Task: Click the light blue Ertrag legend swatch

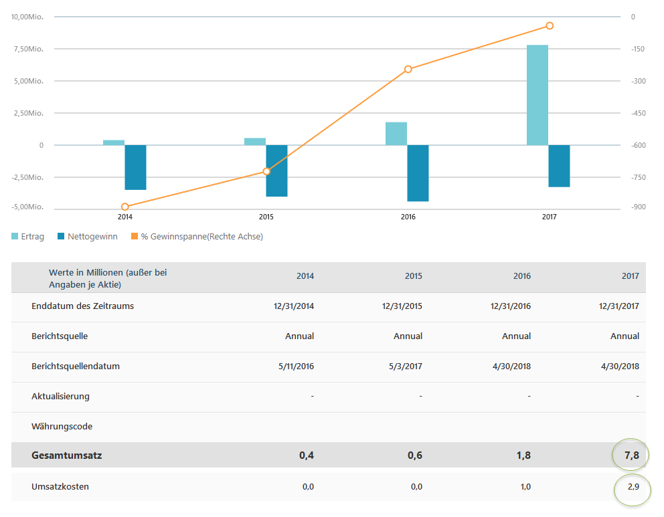Action: [15, 236]
